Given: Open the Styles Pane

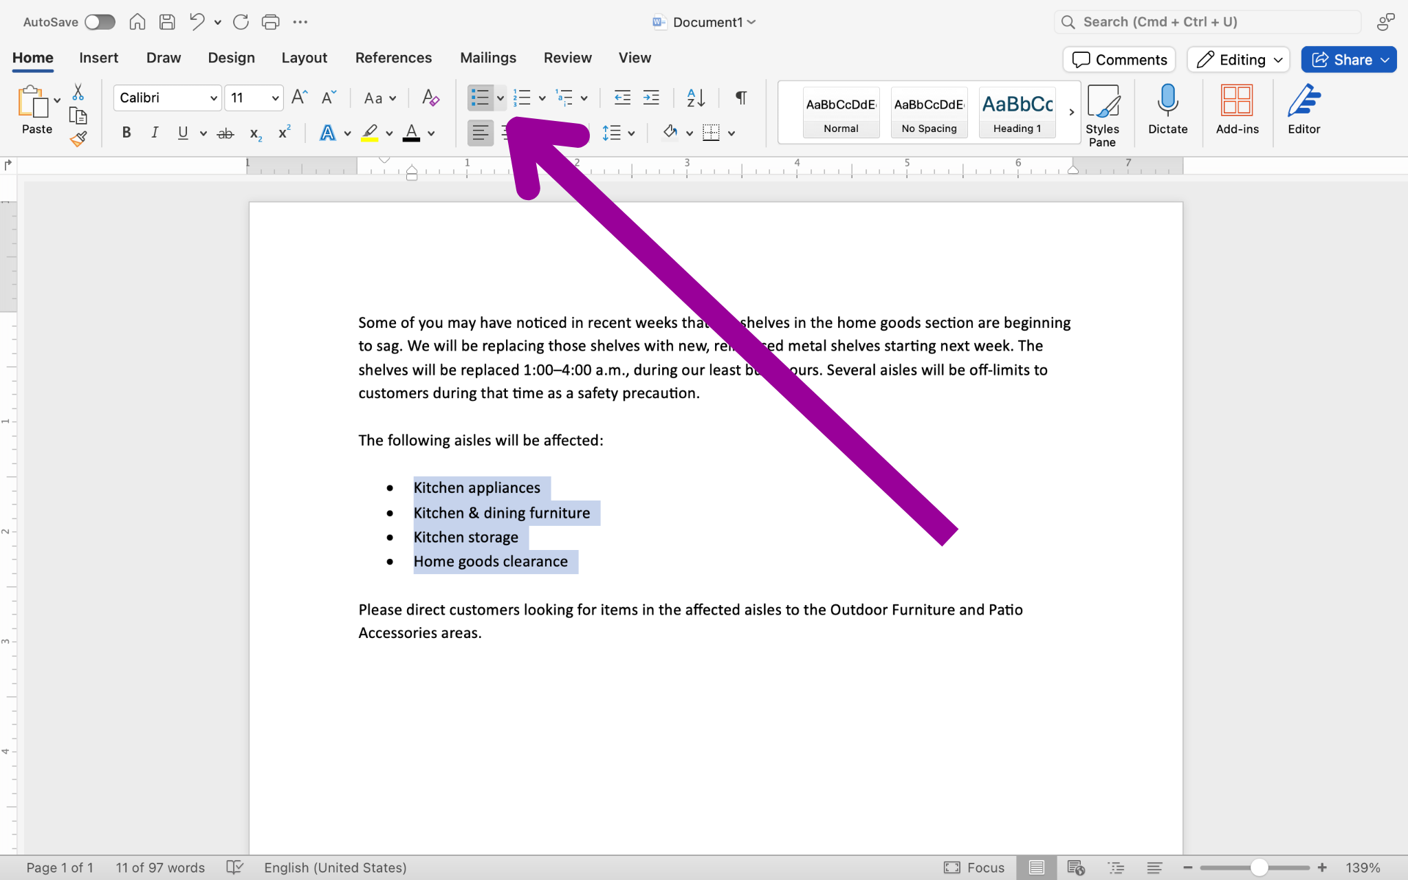Looking at the screenshot, I should 1102,115.
